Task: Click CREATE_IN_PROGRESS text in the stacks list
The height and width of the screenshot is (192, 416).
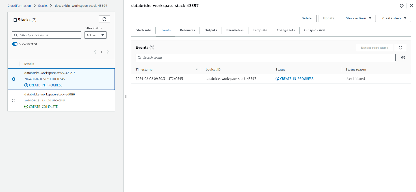Action: [x=46, y=85]
